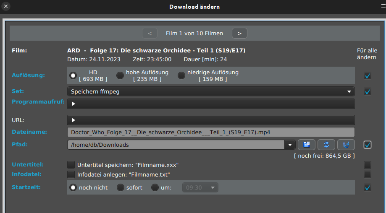Click the '[ noch frei: 864,5 GB ]' text

[x=324, y=156]
